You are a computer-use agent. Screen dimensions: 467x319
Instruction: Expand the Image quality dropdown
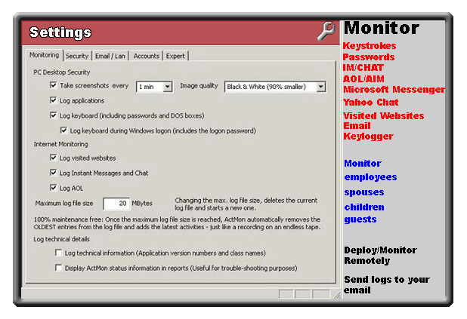(x=275, y=87)
